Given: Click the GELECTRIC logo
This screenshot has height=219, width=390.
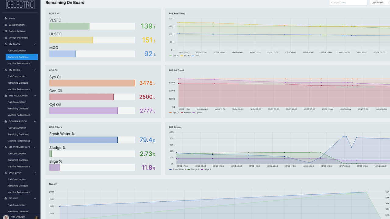Looking at the screenshot, I should pos(20,4).
